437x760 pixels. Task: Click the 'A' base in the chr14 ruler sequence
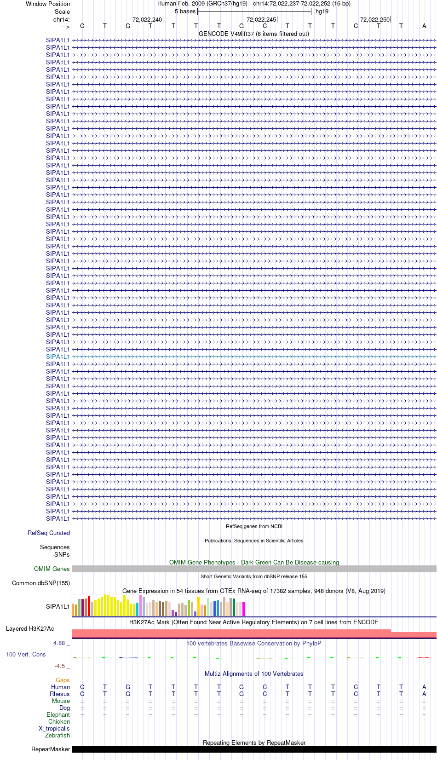point(424,26)
